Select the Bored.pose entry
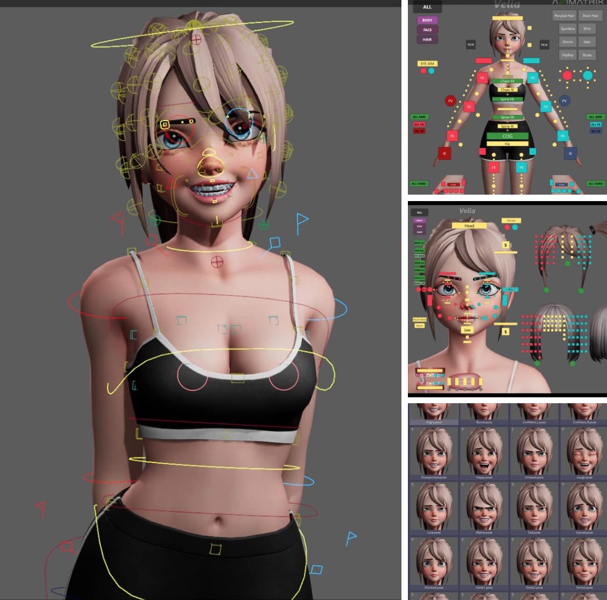This screenshot has height=600, width=607. coord(484,414)
